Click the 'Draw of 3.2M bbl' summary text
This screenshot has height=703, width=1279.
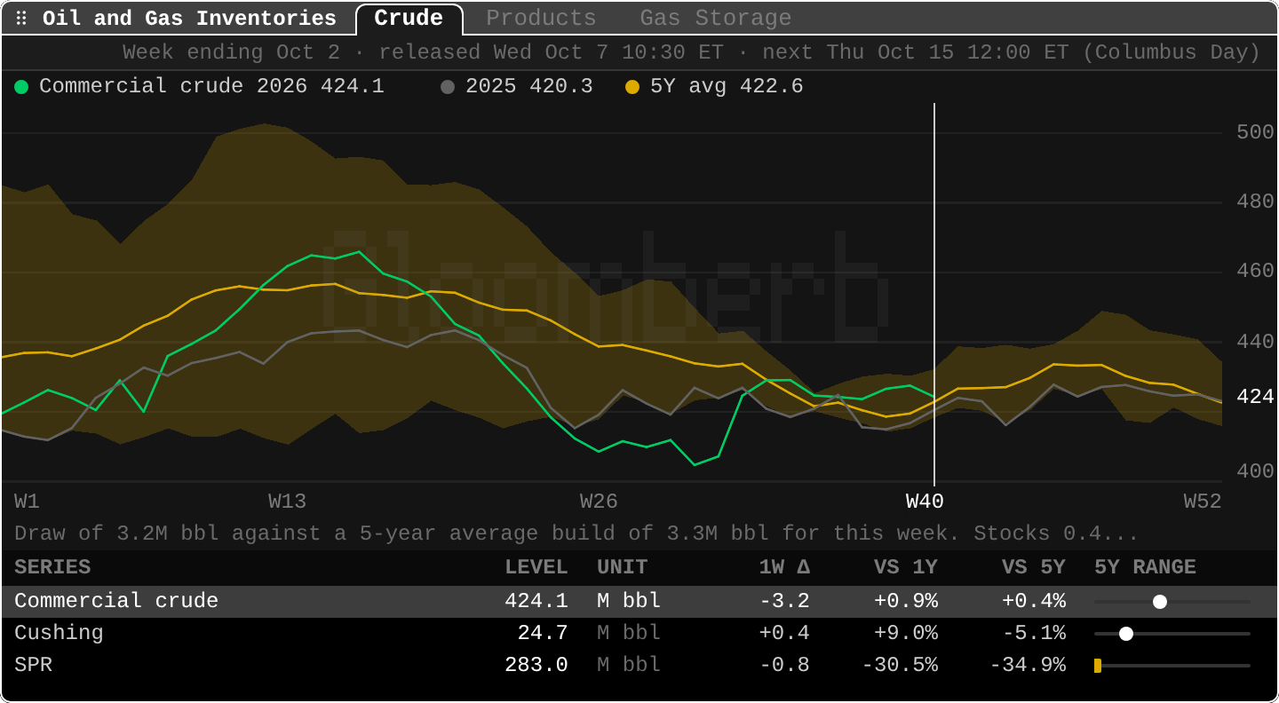[x=576, y=534]
